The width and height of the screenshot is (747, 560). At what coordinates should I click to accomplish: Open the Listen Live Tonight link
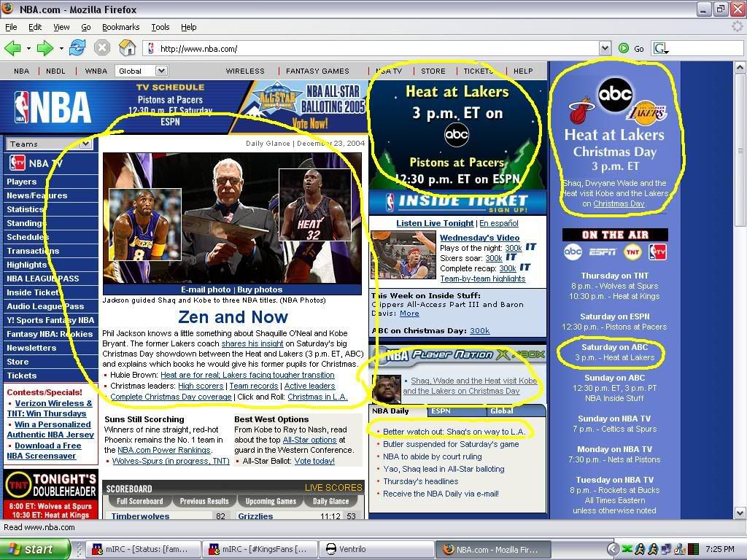[x=435, y=223]
